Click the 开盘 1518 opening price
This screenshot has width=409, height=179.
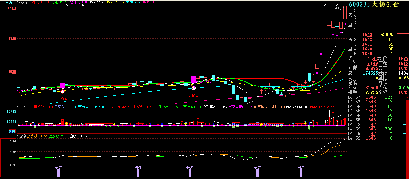(x=394, y=63)
